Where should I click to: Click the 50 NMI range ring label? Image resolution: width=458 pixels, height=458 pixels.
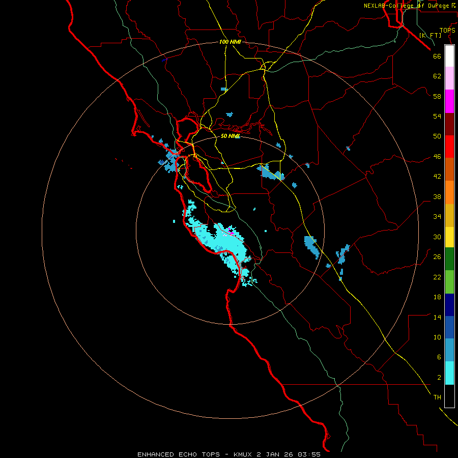tap(230, 136)
